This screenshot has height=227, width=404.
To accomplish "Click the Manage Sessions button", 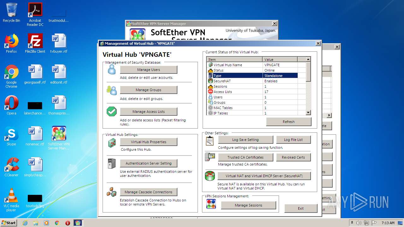I will pos(249,205).
